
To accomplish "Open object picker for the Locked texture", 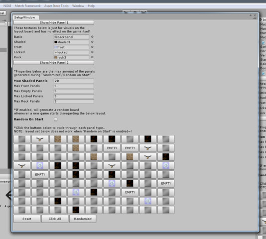I will [x=92, y=52].
